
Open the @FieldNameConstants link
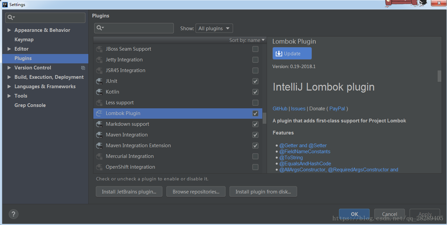click(305, 152)
